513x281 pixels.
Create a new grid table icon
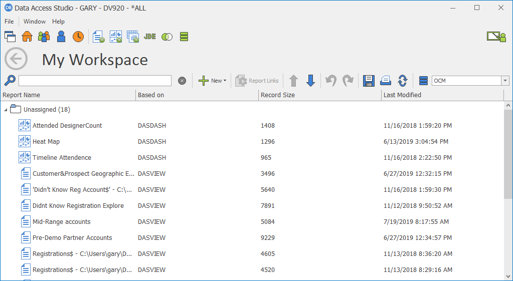133,37
